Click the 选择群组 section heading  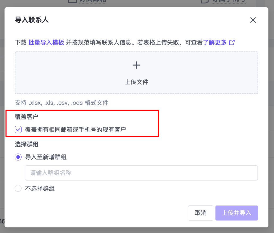(x=26, y=144)
